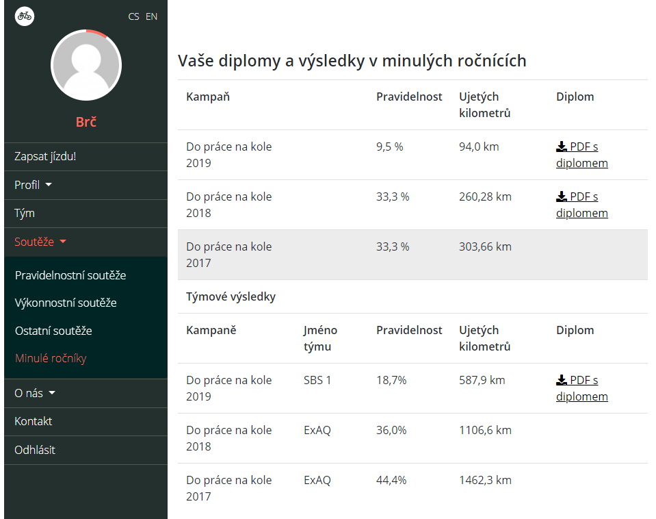Collapse the Soutěže dropdown menu
Screen dimensions: 656x519
pos(40,242)
